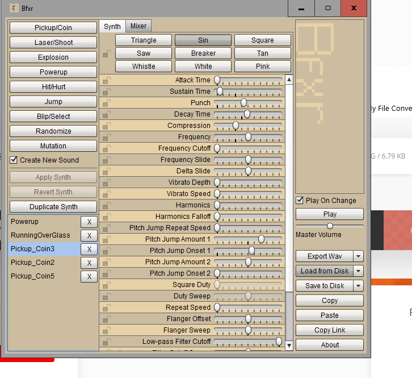Generate a Laser/Shoot sound
The height and width of the screenshot is (378, 412).
pyautogui.click(x=53, y=43)
